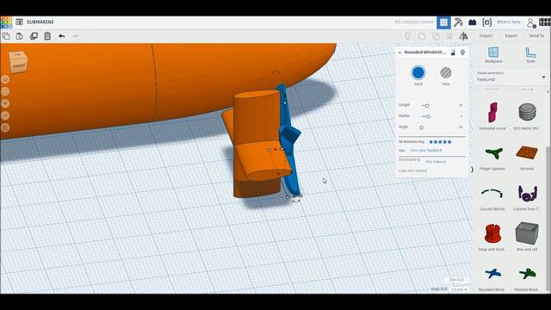Open the Codeblocks braces icon
Image resolution: width=551 pixels, height=310 pixels.
[486, 22]
